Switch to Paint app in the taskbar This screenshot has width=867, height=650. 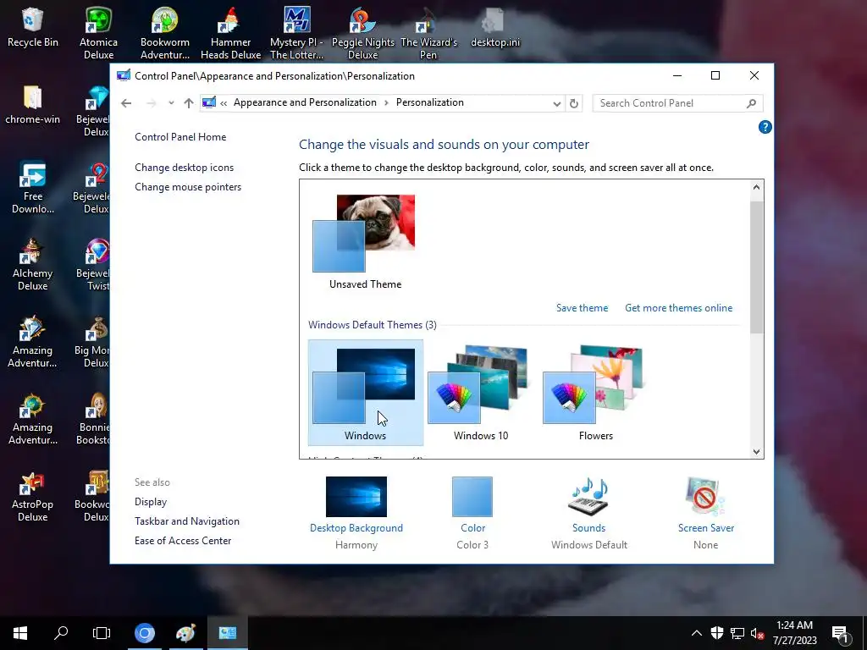point(185,633)
